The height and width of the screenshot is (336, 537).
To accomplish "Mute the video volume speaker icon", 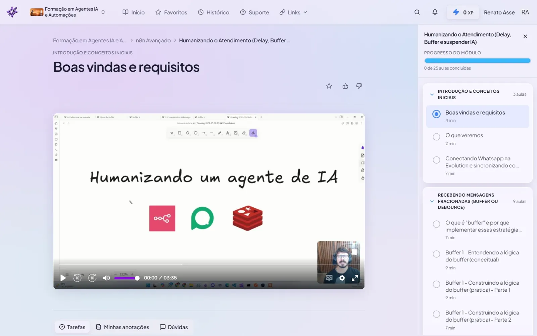I will pyautogui.click(x=106, y=278).
